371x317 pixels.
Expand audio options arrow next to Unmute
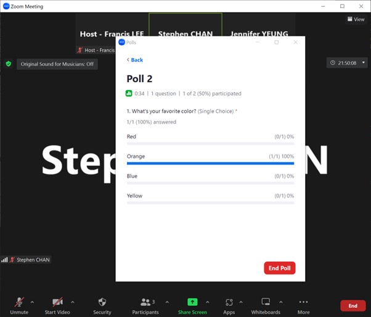(x=32, y=302)
